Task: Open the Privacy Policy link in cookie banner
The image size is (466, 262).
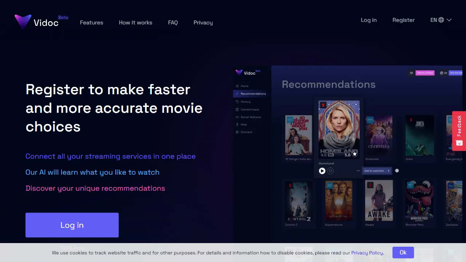Action: 367,253
